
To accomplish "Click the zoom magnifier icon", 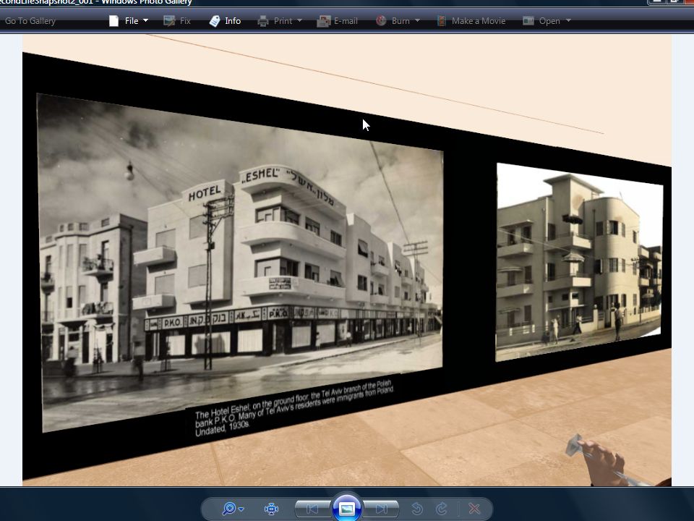I will [x=229, y=509].
